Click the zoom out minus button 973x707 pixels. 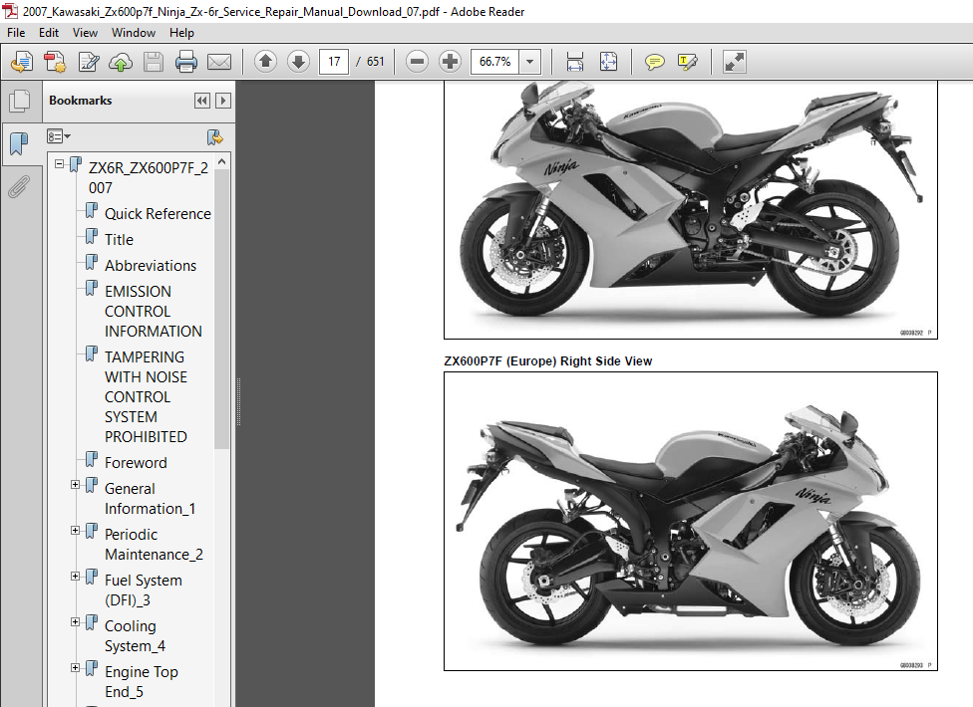click(x=417, y=62)
